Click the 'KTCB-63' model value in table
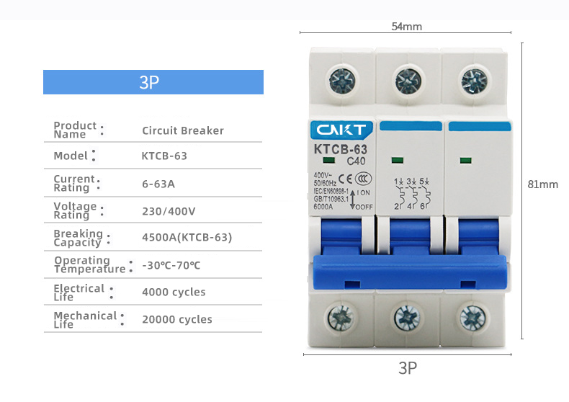569x402 pixels. (x=164, y=156)
